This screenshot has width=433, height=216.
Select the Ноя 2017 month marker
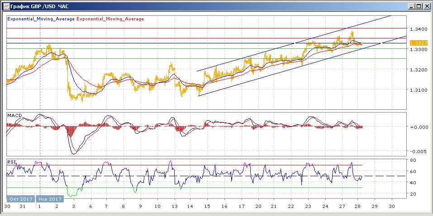49,199
